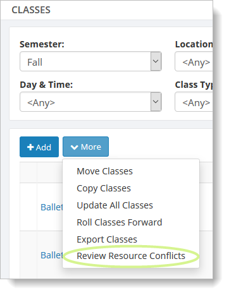229x295 pixels.
Task: Open the Semester dropdown arrow
Action: coord(156,61)
